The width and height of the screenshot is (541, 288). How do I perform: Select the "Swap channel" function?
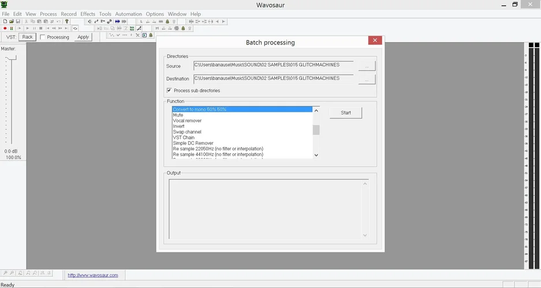(242, 132)
